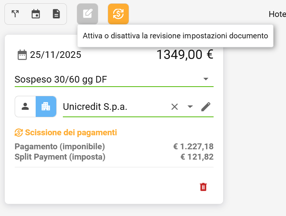
Task: Click the Unicredit S.p.a. bank field
Action: pos(110,107)
